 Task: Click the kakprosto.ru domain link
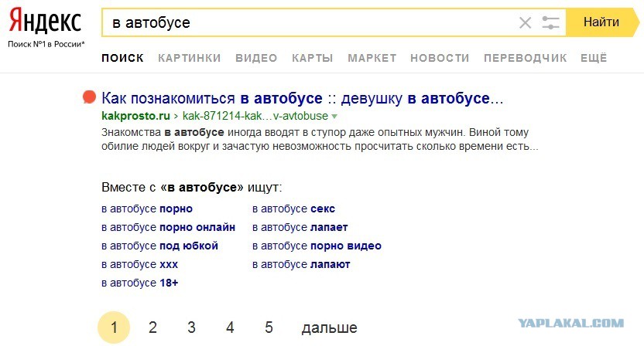pyautogui.click(x=135, y=116)
